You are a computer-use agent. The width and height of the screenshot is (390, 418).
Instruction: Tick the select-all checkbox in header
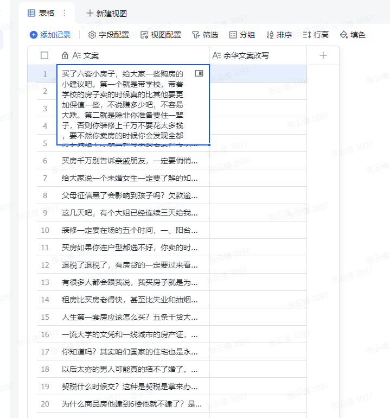point(44,55)
